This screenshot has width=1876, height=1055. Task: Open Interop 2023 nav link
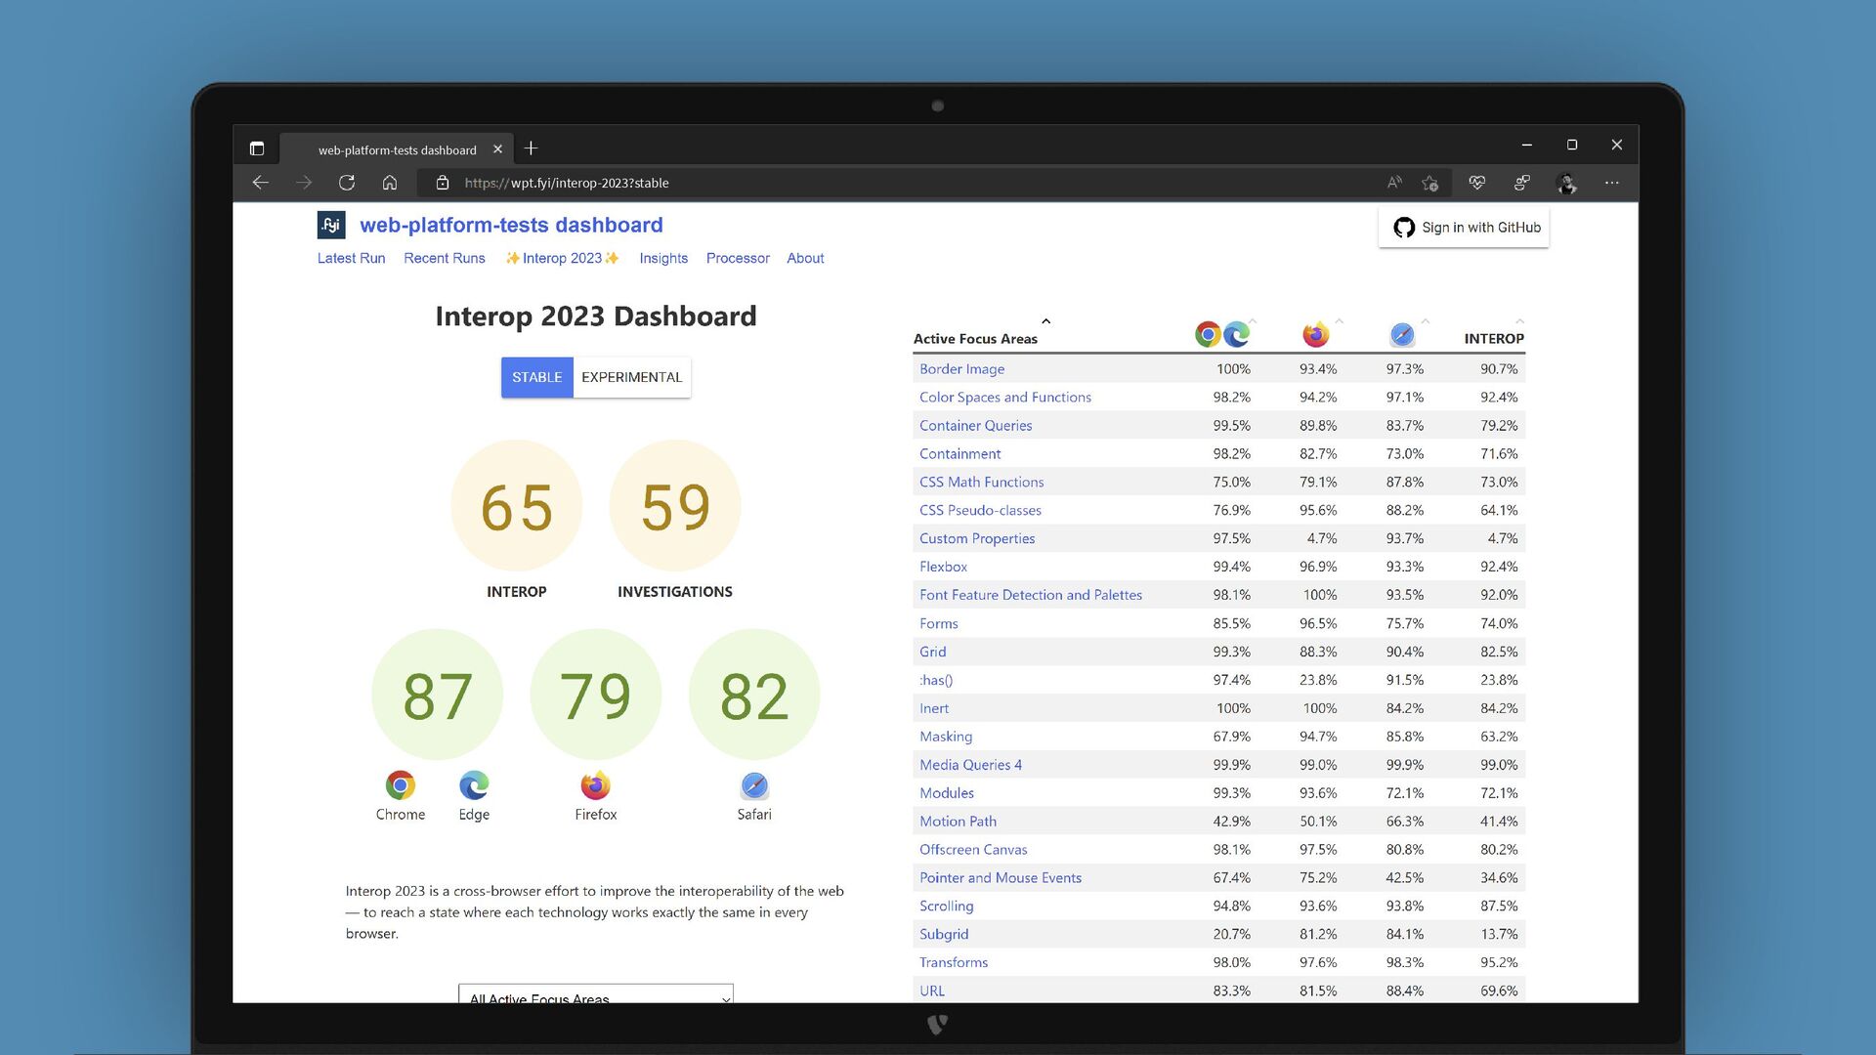point(562,258)
